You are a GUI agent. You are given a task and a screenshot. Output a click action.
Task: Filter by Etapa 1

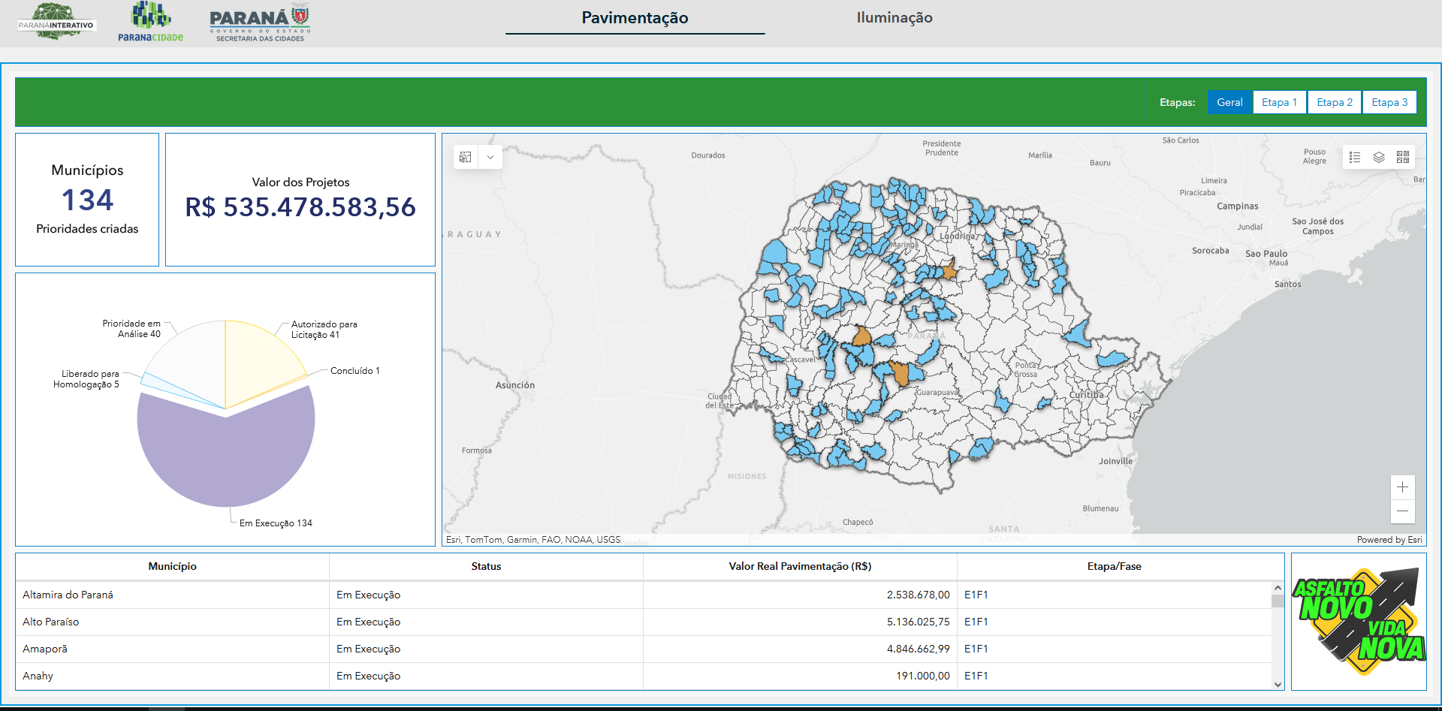1279,102
